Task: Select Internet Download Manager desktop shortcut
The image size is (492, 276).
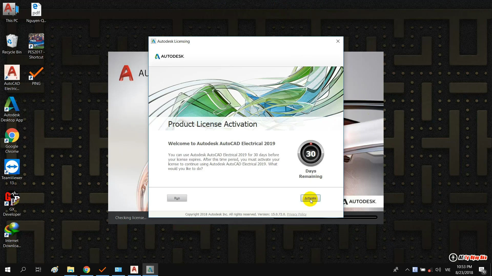Action: pyautogui.click(x=12, y=235)
